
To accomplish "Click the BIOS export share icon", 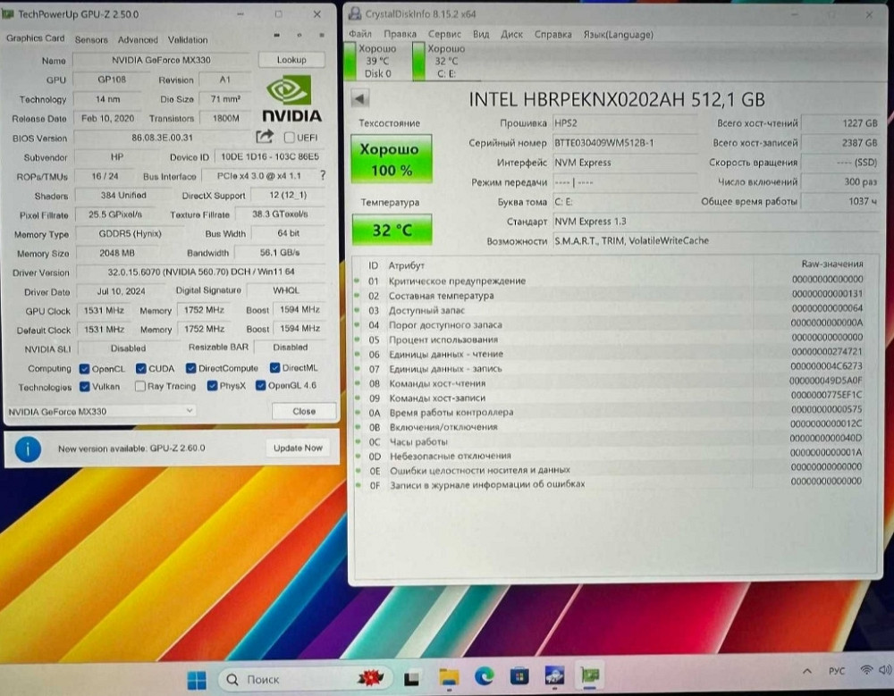I will pos(265,137).
